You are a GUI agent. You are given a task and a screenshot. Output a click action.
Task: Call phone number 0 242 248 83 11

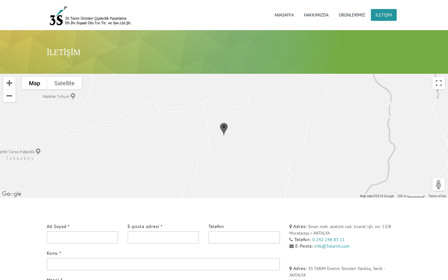(329, 240)
